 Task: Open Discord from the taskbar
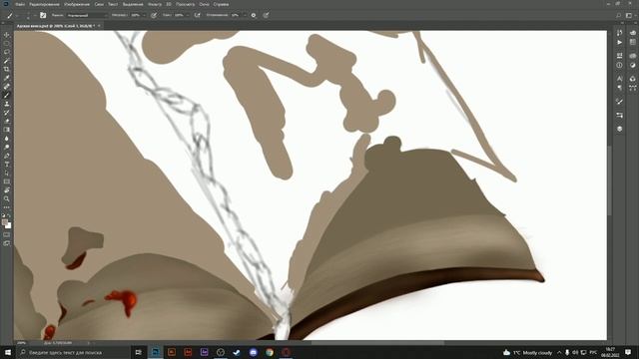(x=253, y=352)
